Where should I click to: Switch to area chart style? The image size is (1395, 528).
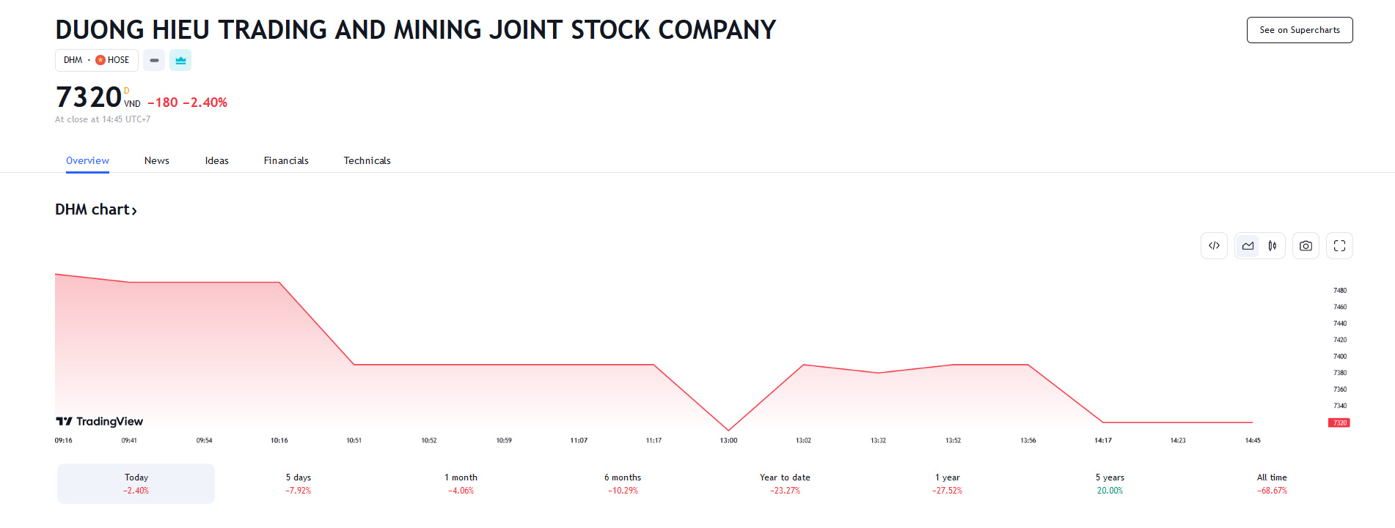coord(1248,246)
